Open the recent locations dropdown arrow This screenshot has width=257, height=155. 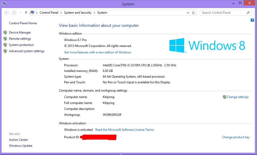click(x=20, y=13)
